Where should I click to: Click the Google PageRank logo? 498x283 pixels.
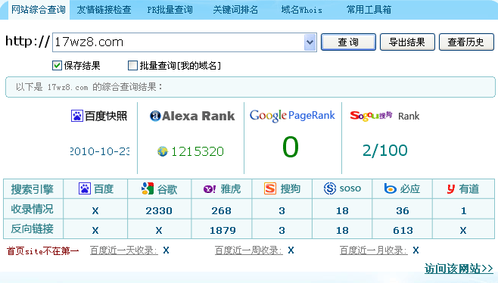pos(292,116)
